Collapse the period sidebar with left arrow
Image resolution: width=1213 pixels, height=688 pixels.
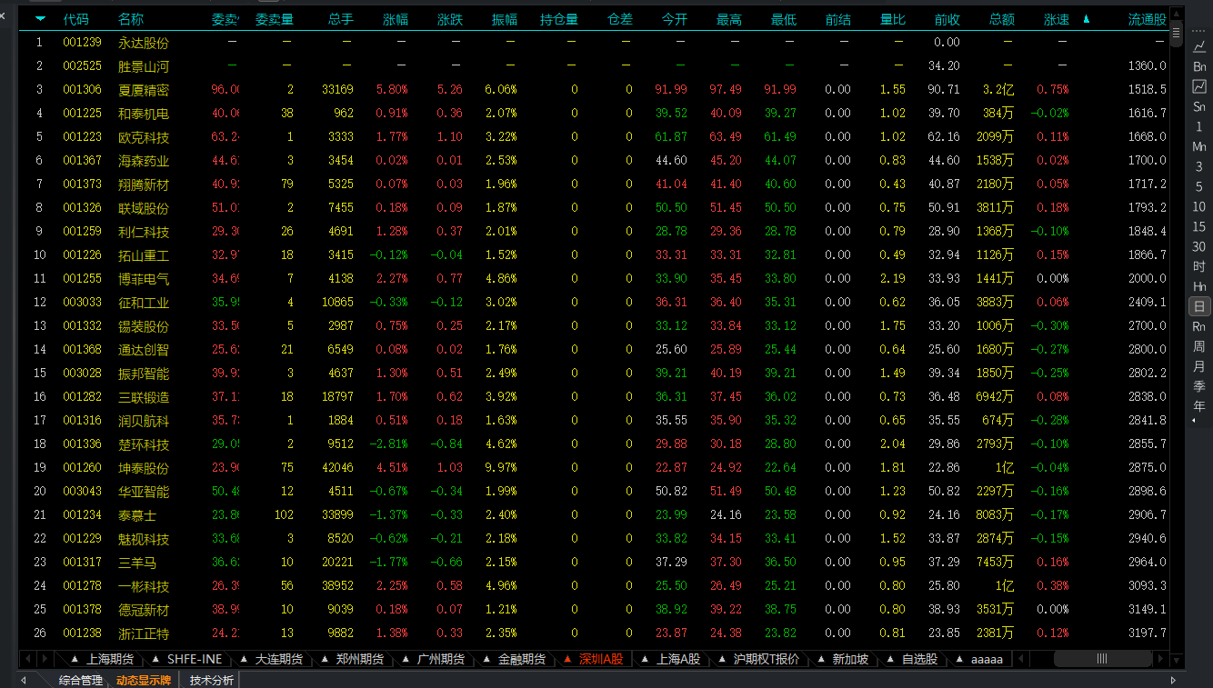(x=1194, y=421)
